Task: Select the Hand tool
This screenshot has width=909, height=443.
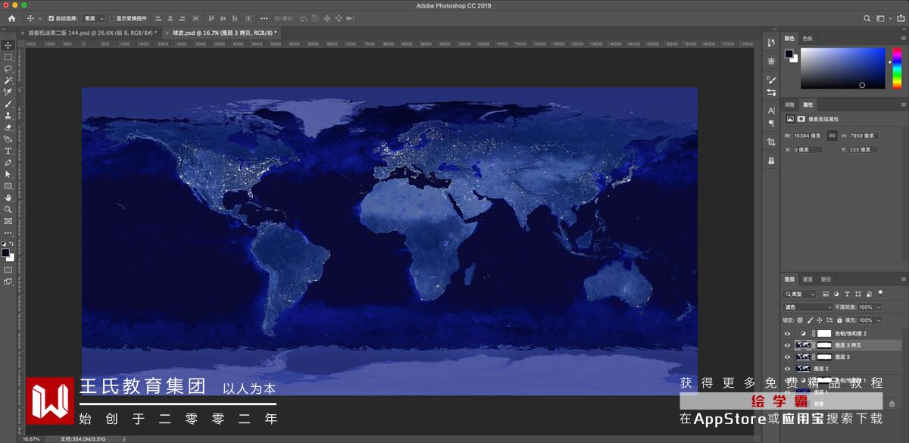Action: point(8,198)
